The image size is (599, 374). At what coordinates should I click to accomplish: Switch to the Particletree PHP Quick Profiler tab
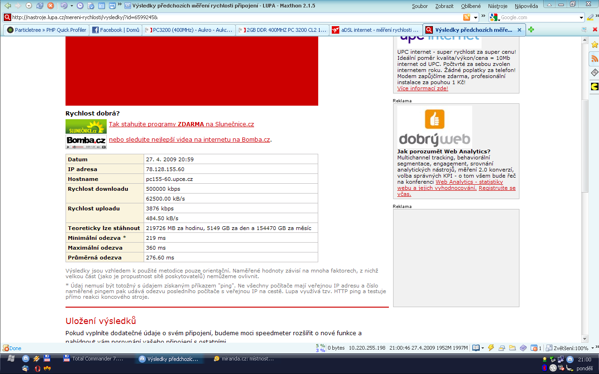46,29
